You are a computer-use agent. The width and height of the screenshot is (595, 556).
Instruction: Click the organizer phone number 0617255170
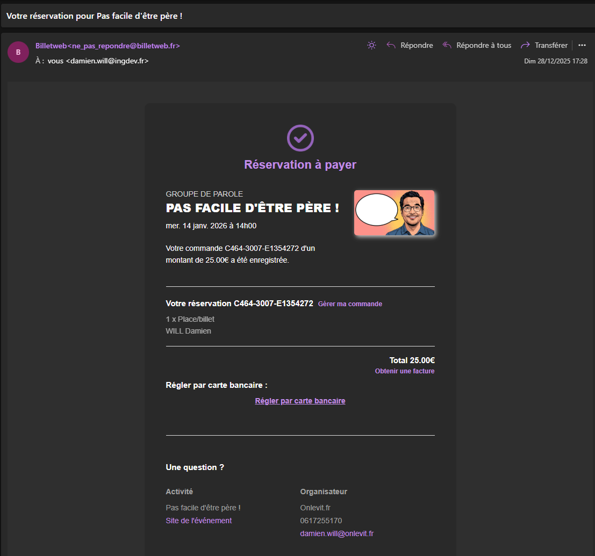click(321, 521)
